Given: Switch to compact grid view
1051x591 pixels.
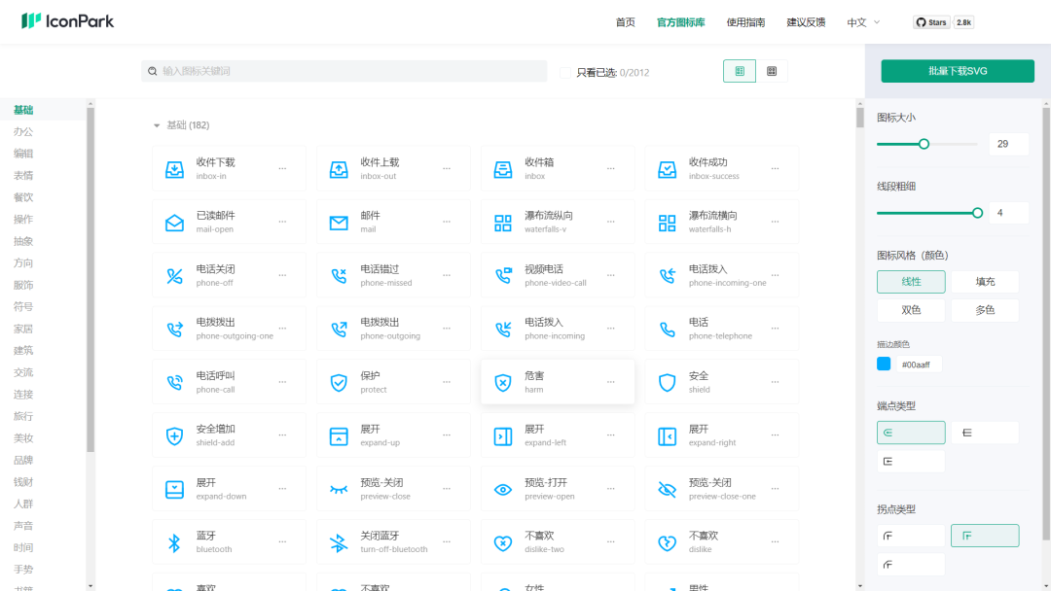Looking at the screenshot, I should 772,71.
